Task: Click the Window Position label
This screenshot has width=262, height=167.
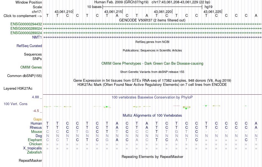Action: point(29,2)
